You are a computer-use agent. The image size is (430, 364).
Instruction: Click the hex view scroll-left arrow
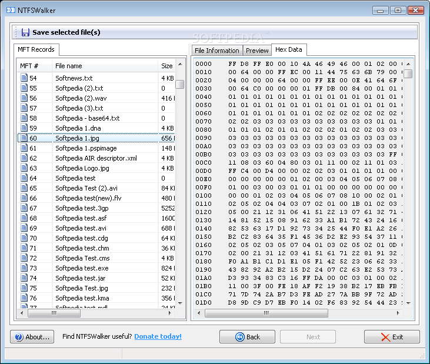[199, 313]
